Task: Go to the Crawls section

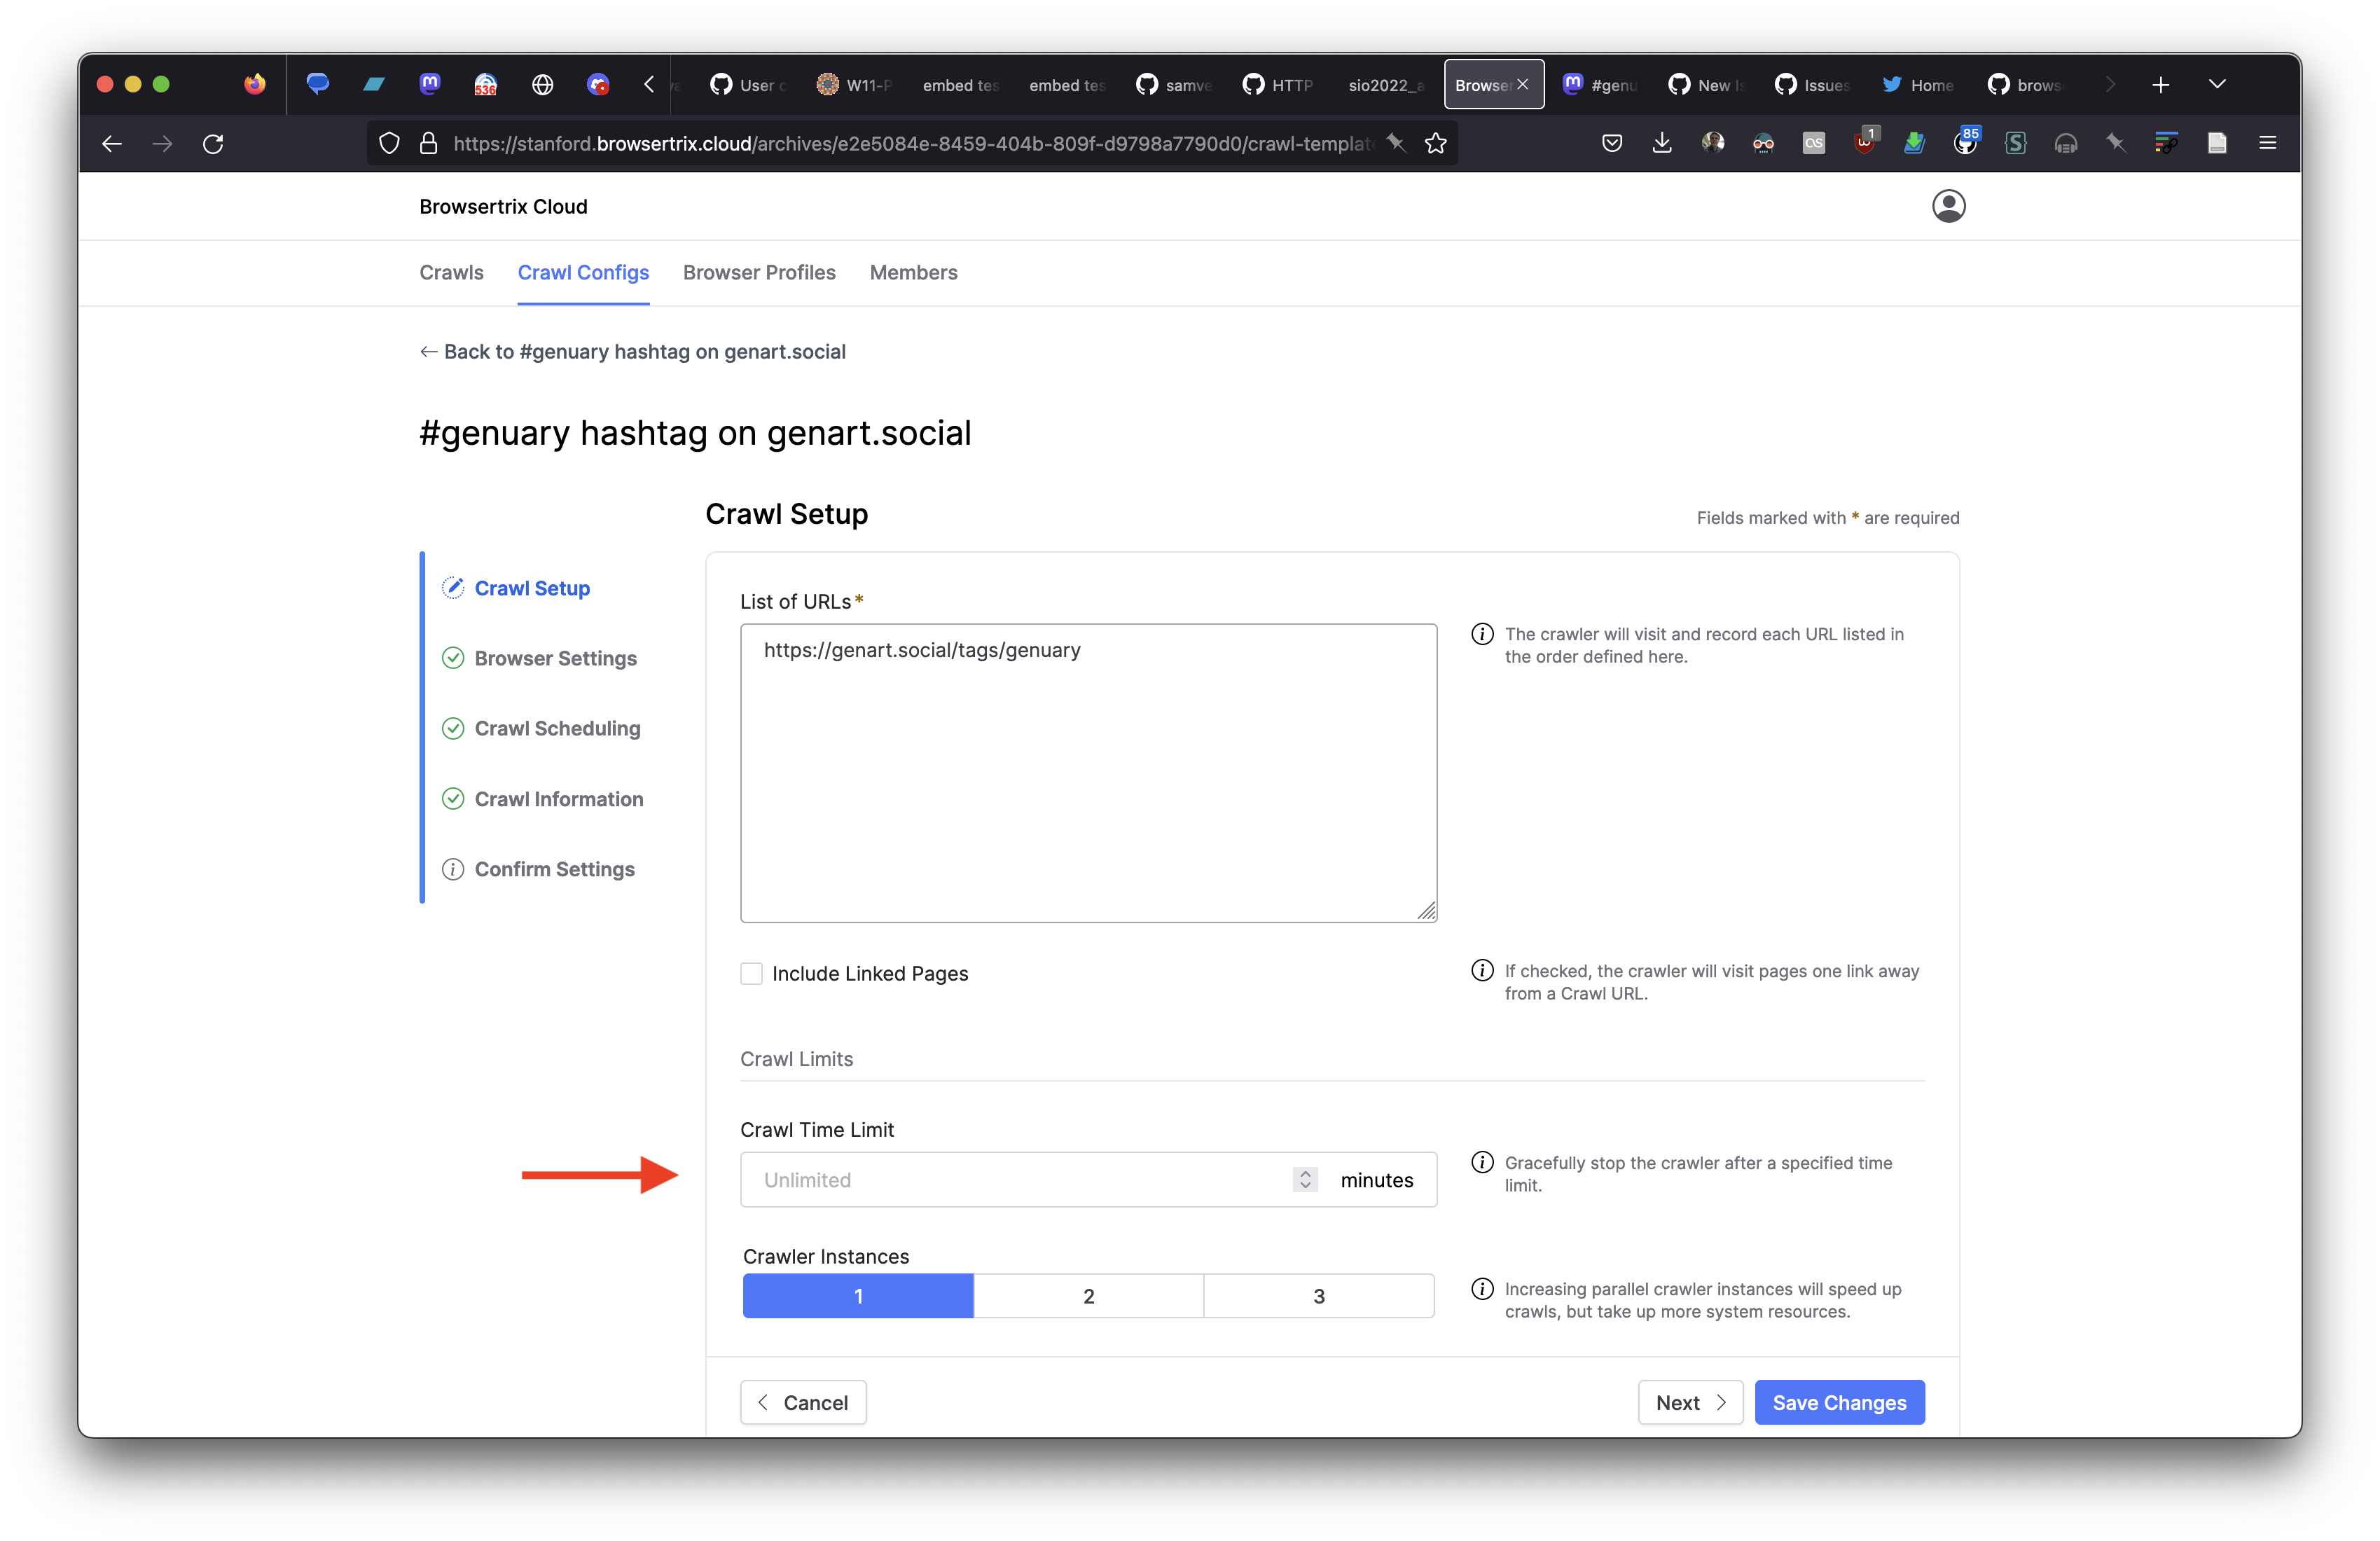Action: coord(451,272)
